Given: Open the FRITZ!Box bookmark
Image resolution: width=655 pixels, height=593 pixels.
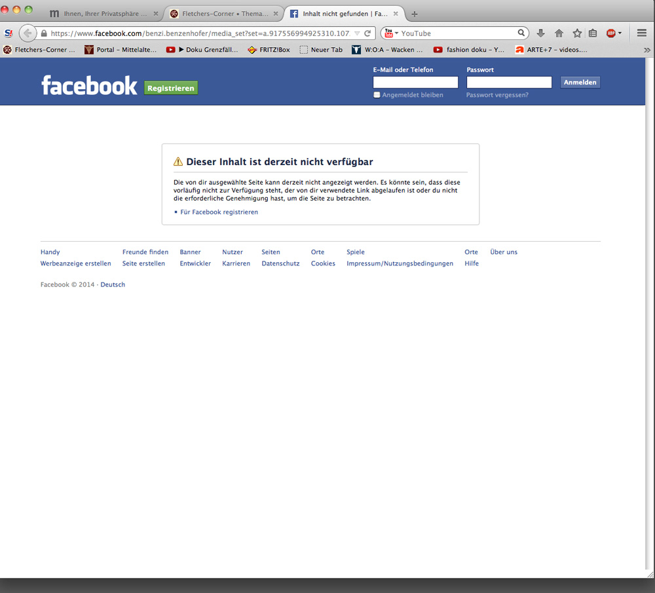Looking at the screenshot, I should pyautogui.click(x=269, y=50).
